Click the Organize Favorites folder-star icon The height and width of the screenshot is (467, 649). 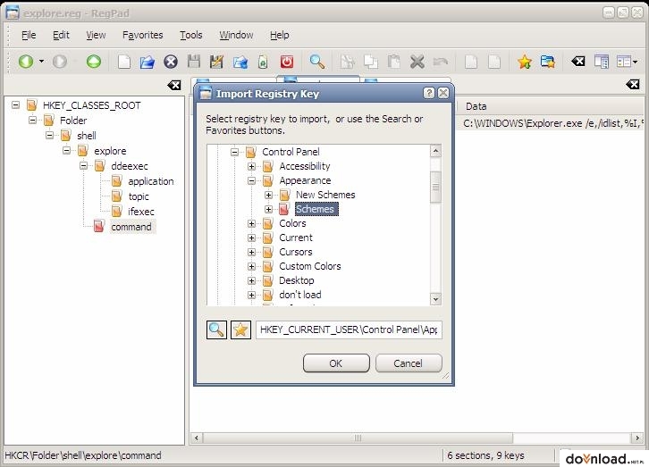point(548,62)
